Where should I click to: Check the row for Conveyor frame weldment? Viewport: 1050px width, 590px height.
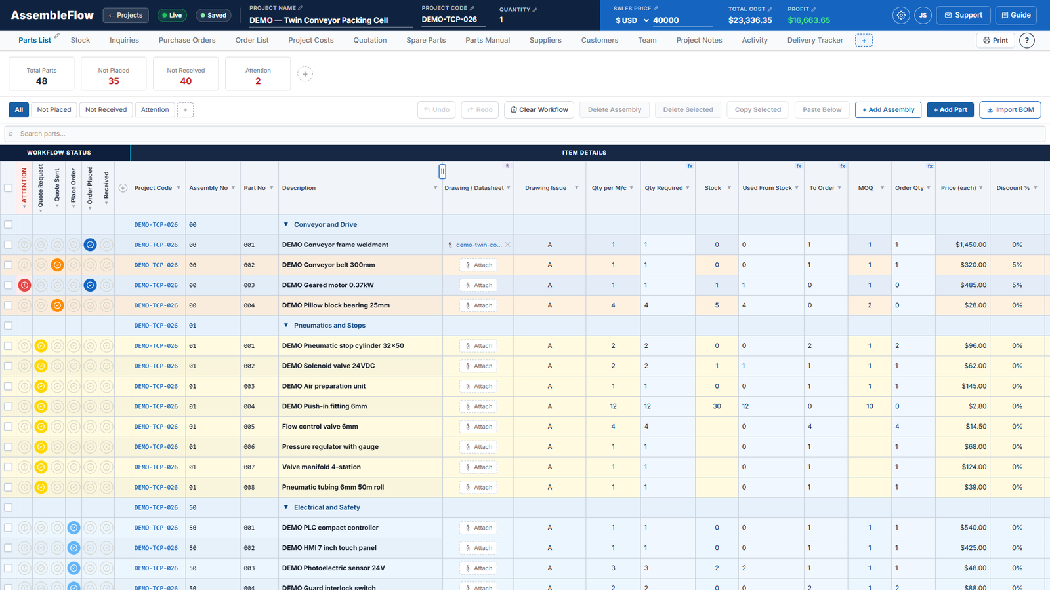pyautogui.click(x=9, y=245)
